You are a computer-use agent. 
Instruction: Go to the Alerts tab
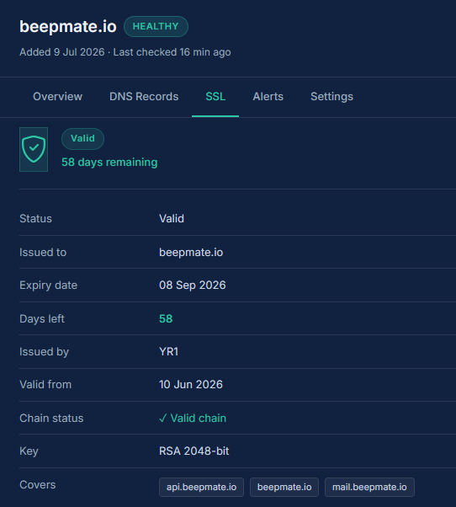click(x=268, y=96)
